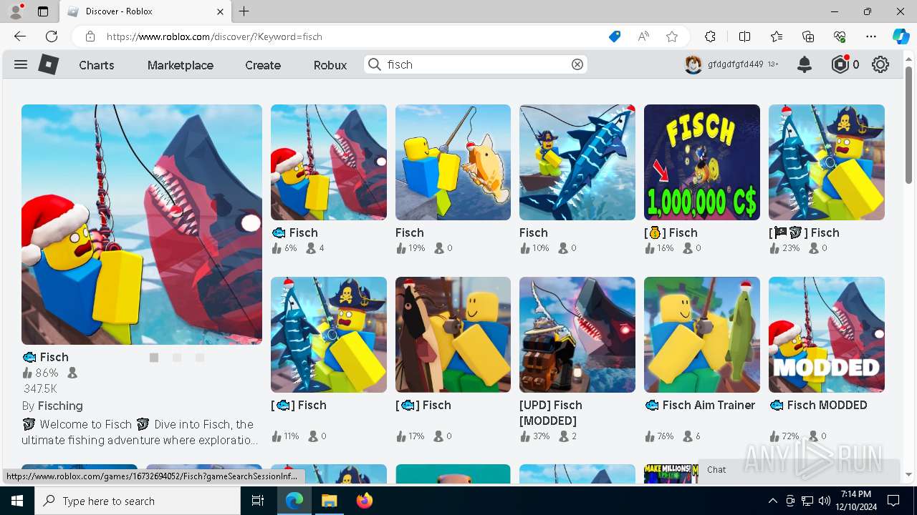Open the featured Fisch game title
The height and width of the screenshot is (515, 917).
[x=45, y=357]
